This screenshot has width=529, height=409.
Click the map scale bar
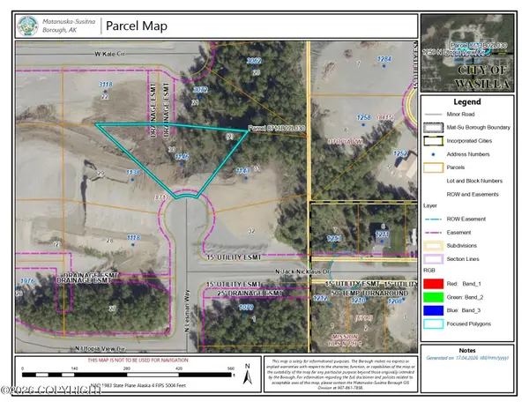tap(128, 375)
